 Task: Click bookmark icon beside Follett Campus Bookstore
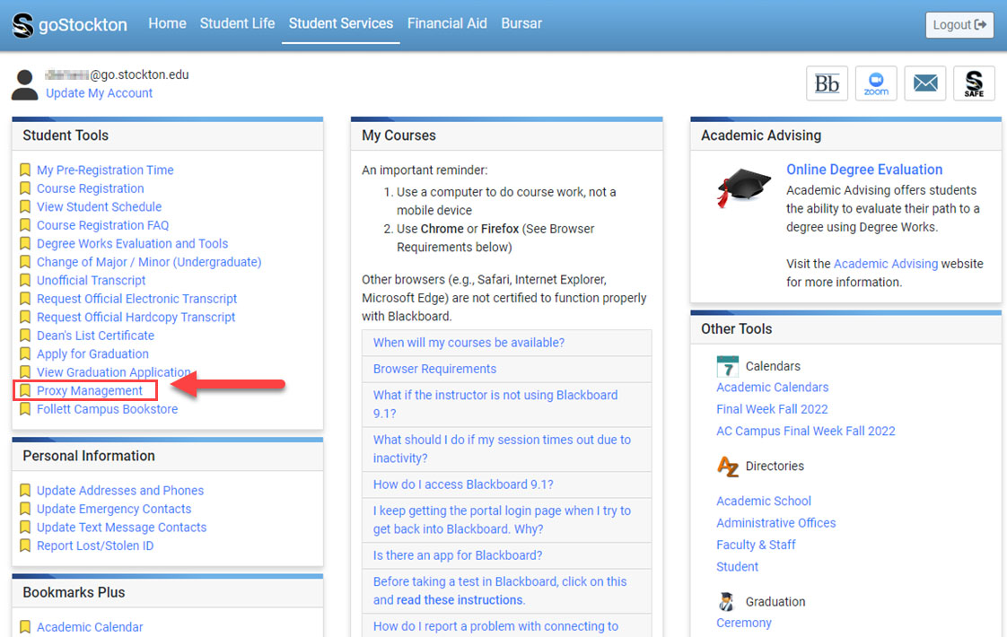(x=25, y=409)
